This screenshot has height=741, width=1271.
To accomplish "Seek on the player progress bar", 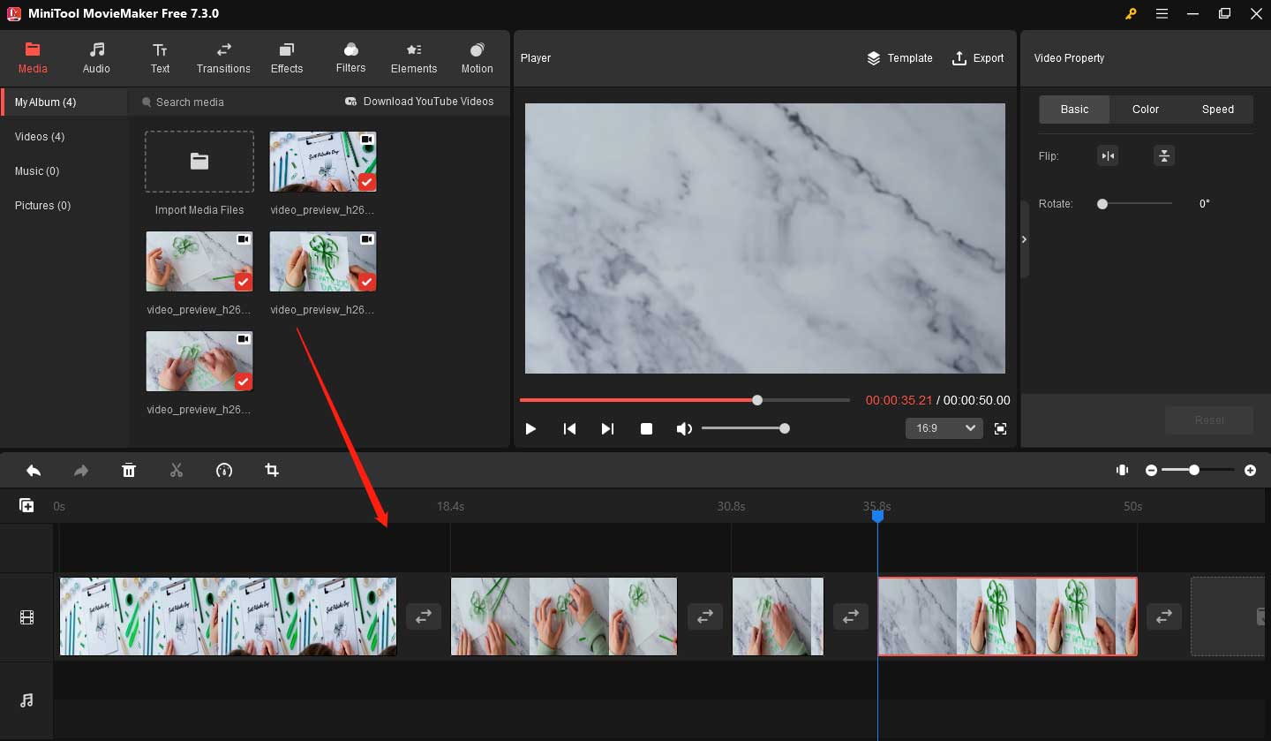I will click(684, 400).
